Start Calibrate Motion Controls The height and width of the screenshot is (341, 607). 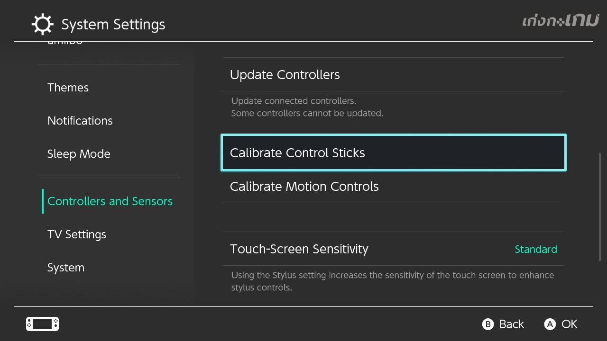[304, 187]
